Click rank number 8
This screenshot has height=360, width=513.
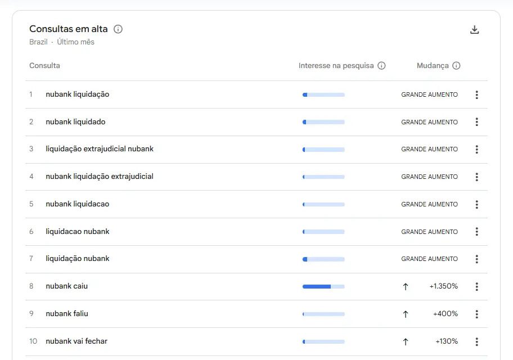[x=31, y=286]
